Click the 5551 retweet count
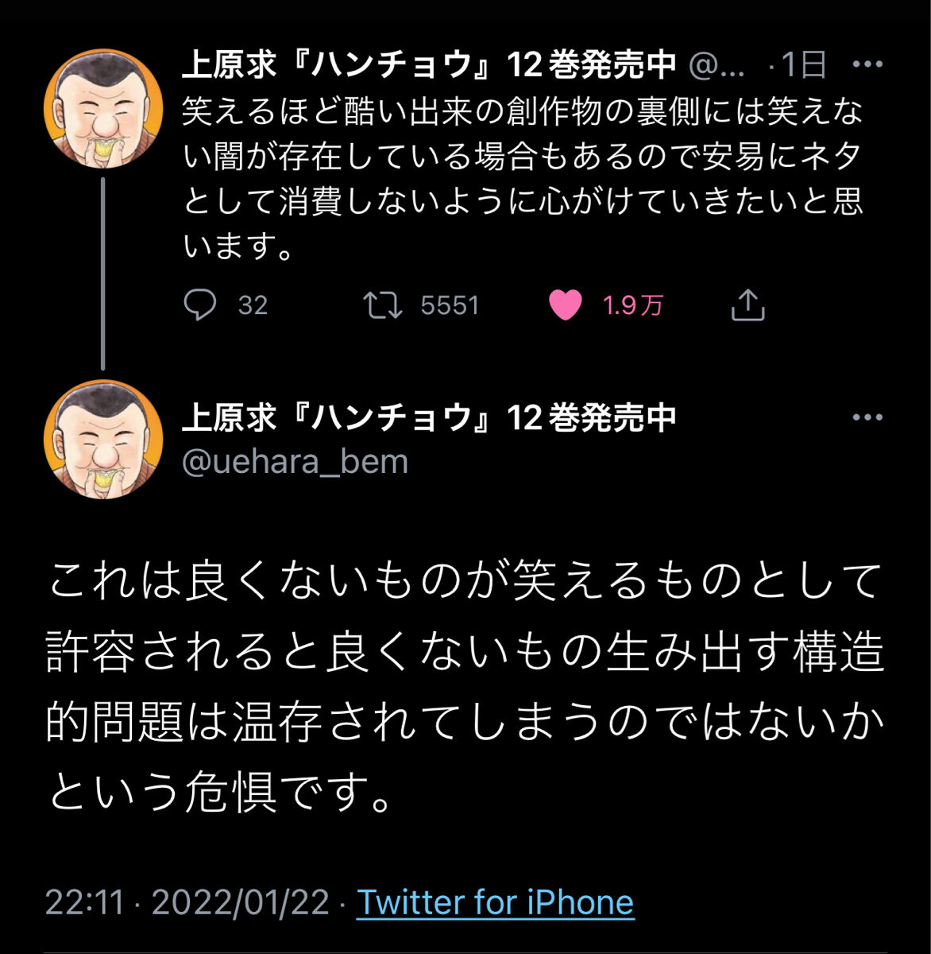Screen dimensions: 931x954 point(450,305)
